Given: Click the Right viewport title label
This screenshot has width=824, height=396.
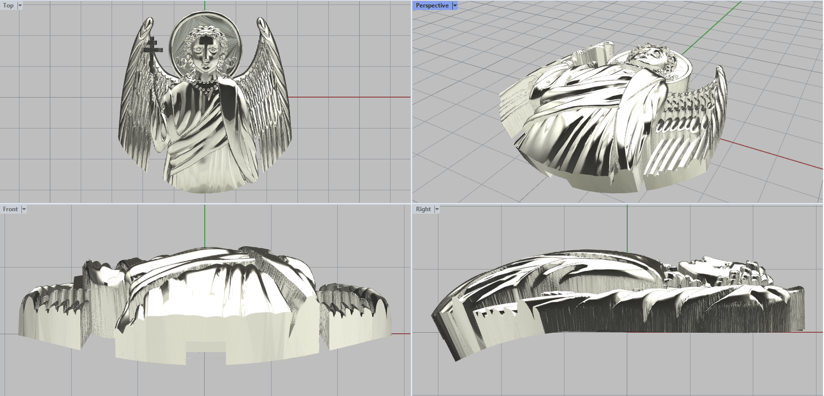Looking at the screenshot, I should (423, 209).
